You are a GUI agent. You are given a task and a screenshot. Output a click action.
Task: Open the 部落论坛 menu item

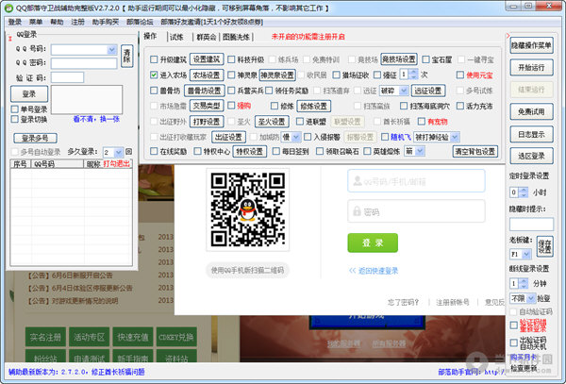click(x=140, y=22)
